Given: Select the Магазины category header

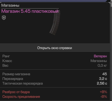Looking at the screenshot, I should point(10,6).
